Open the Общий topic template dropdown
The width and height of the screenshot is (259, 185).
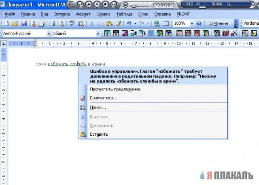point(98,34)
